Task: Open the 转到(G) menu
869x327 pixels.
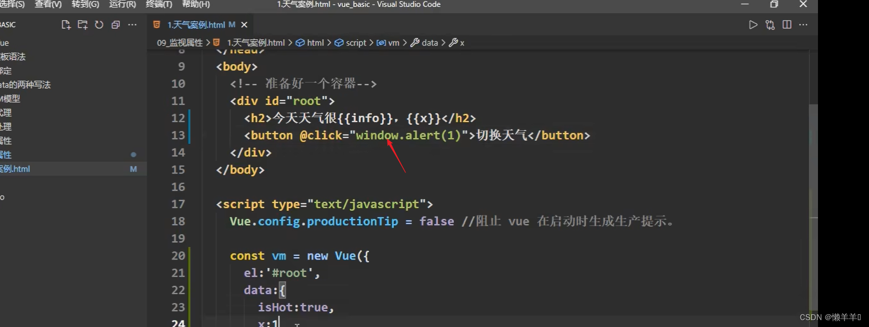Action: 85,4
